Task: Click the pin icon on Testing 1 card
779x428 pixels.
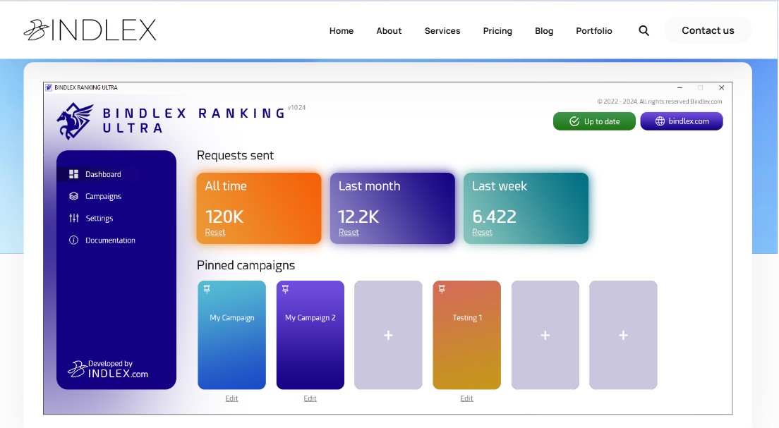Action: (442, 289)
